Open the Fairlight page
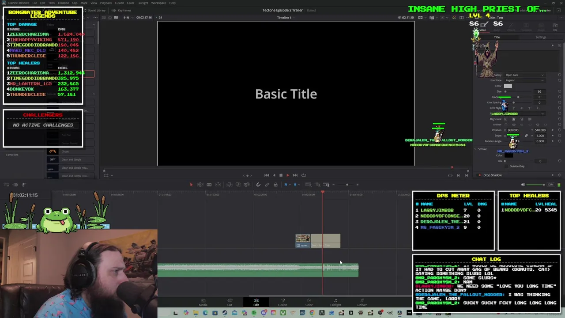 [x=335, y=303]
